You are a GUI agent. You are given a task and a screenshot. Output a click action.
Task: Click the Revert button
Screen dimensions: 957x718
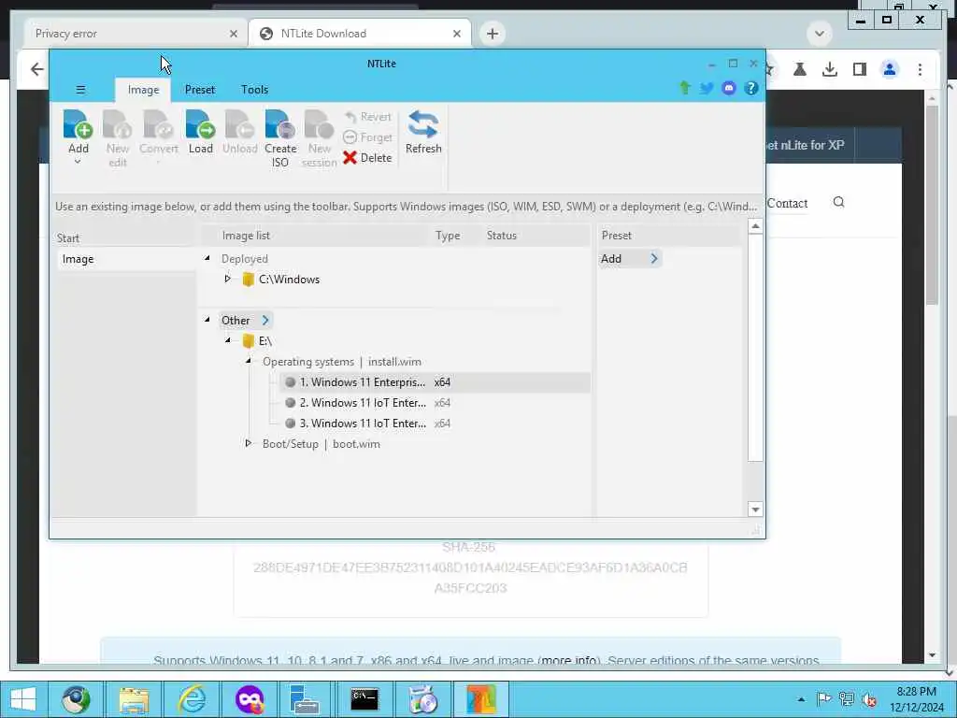click(367, 117)
